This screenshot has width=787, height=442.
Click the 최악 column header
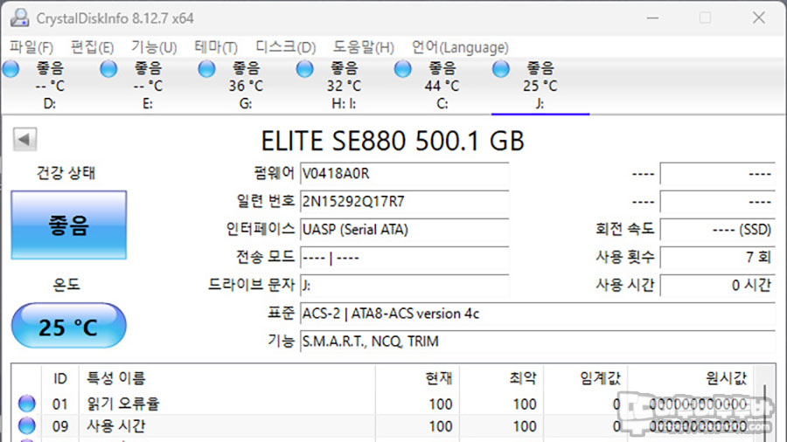501,378
